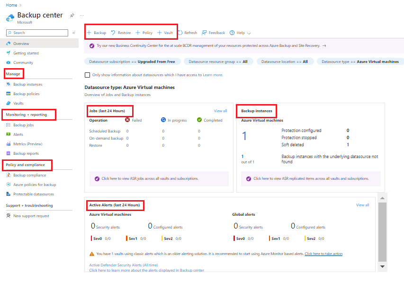Click the Vault plus icon

tap(160, 33)
